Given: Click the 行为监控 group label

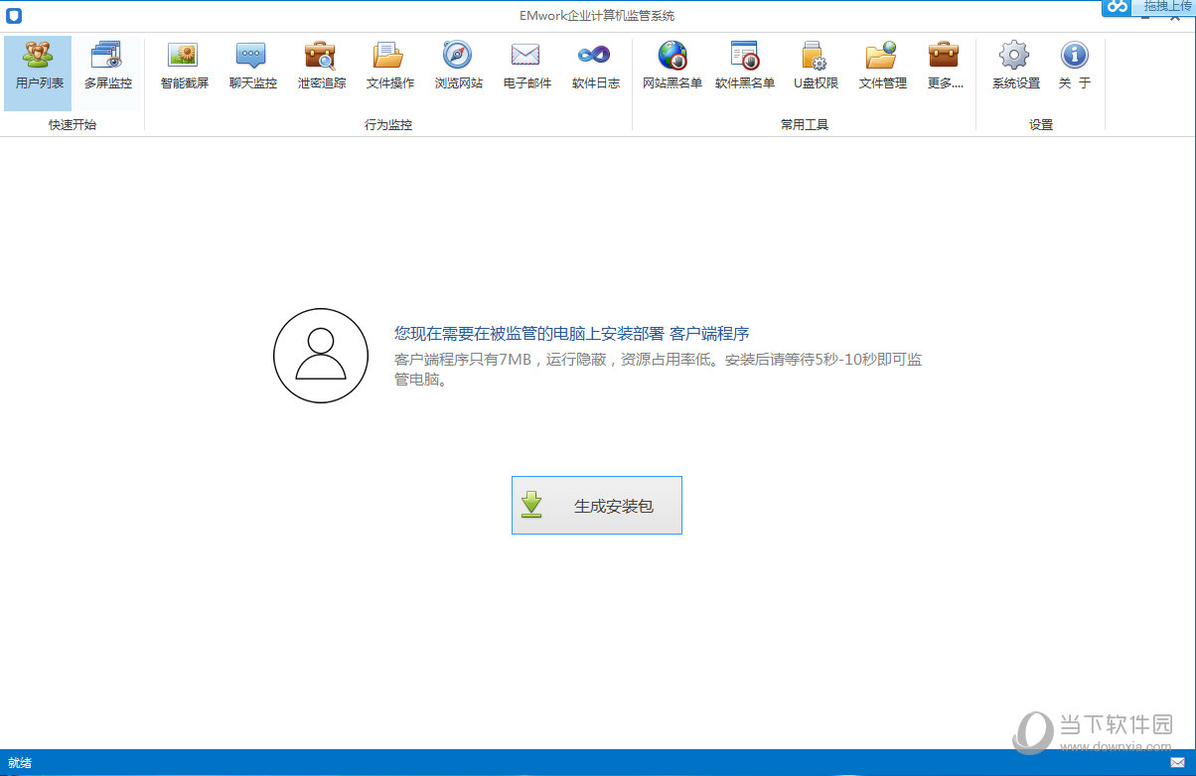Looking at the screenshot, I should [388, 125].
